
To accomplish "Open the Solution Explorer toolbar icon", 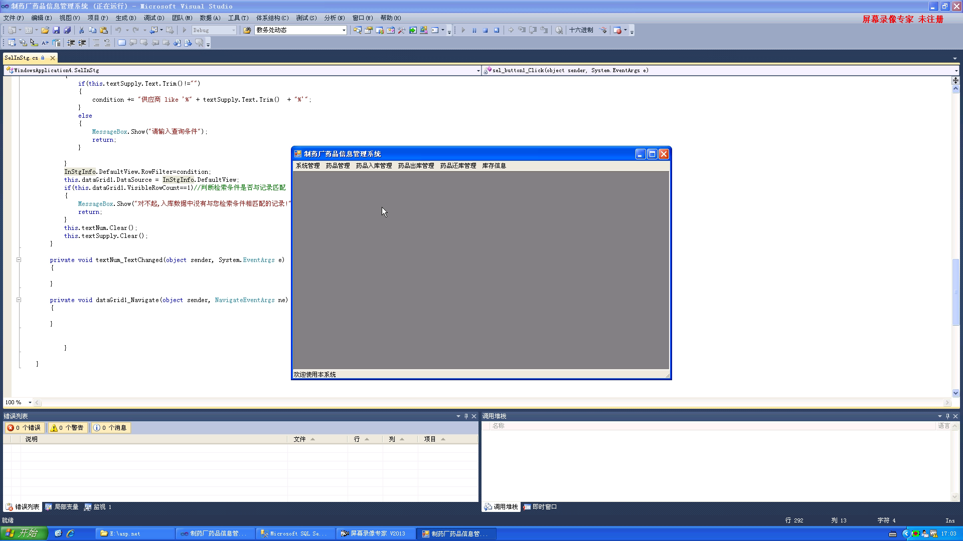I will pos(357,30).
